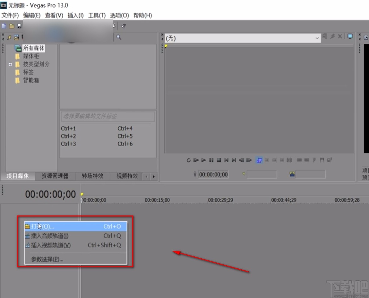Open the 选项(O) menu

click(119, 15)
